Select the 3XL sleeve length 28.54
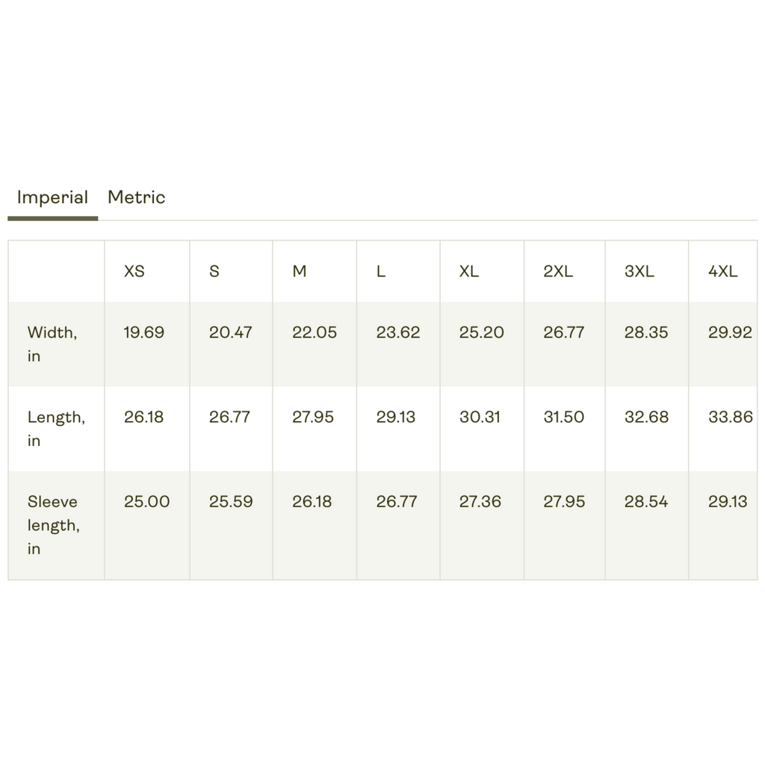 pos(646,501)
